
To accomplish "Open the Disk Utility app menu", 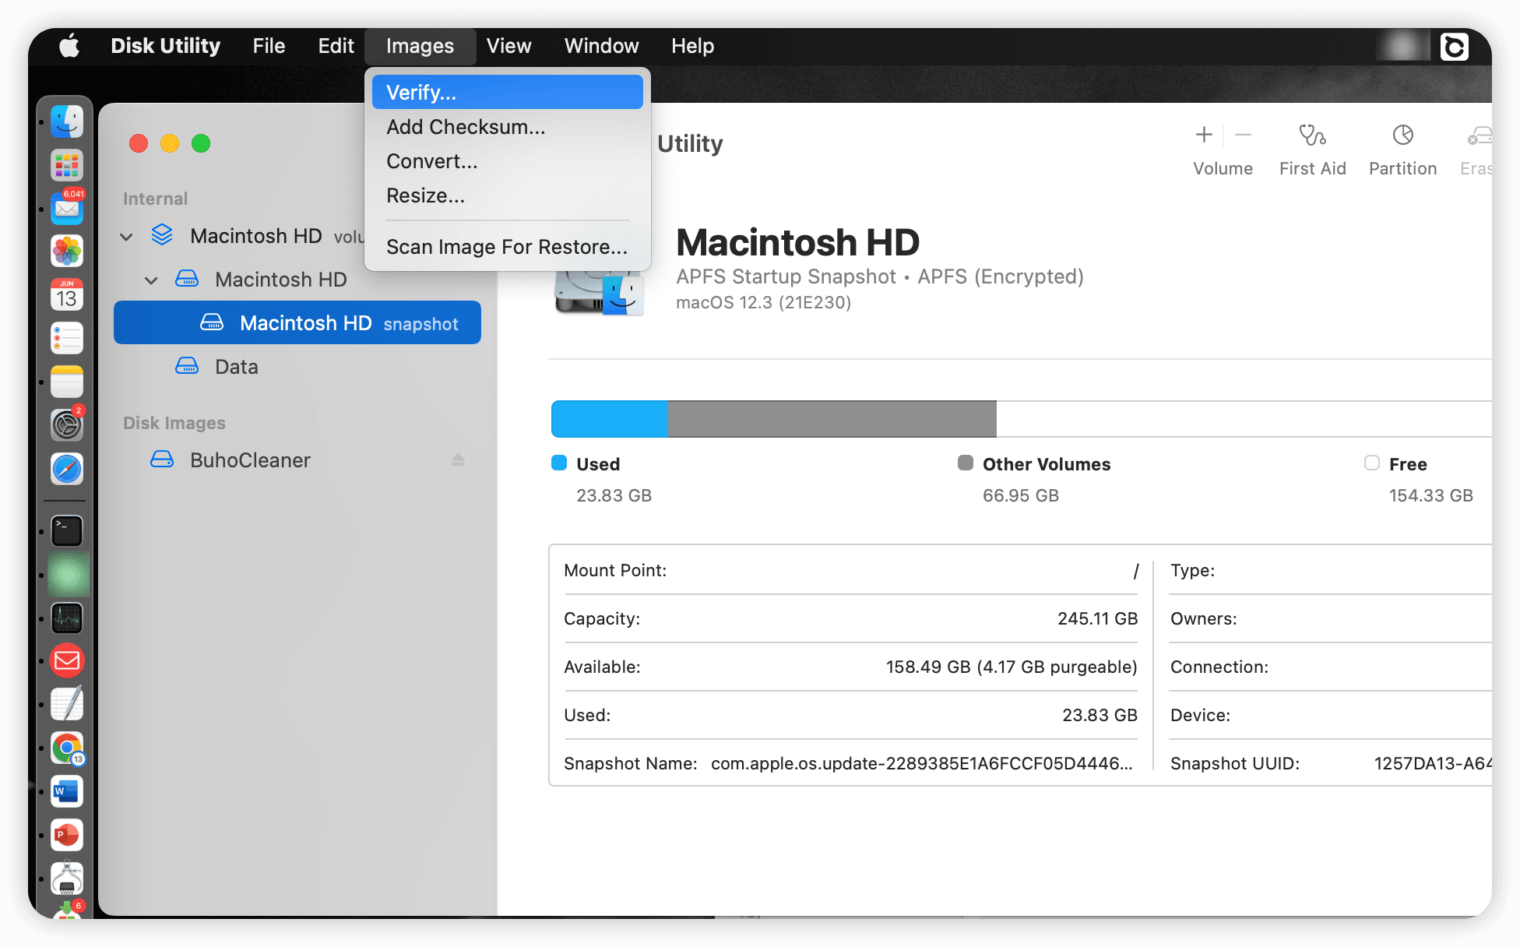I will pyautogui.click(x=165, y=46).
